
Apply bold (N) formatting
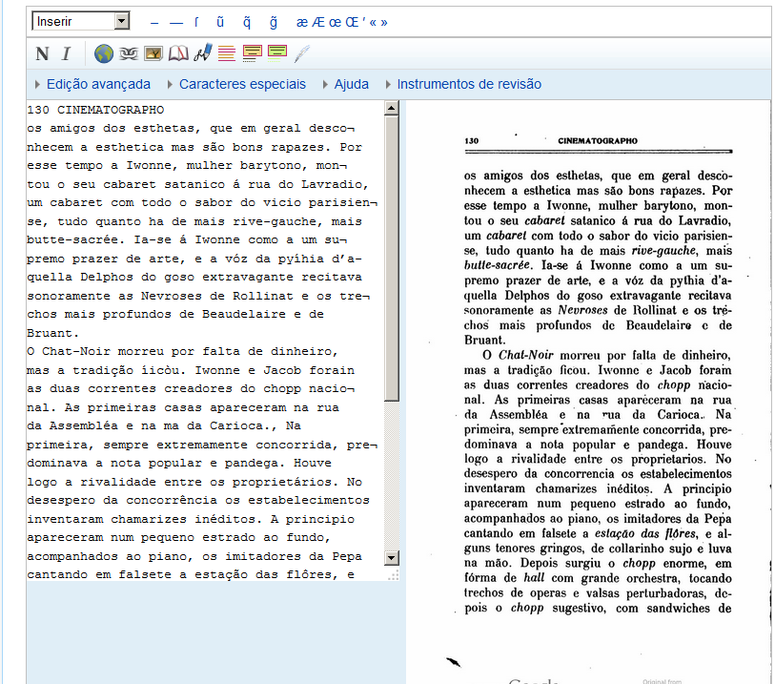(43, 53)
